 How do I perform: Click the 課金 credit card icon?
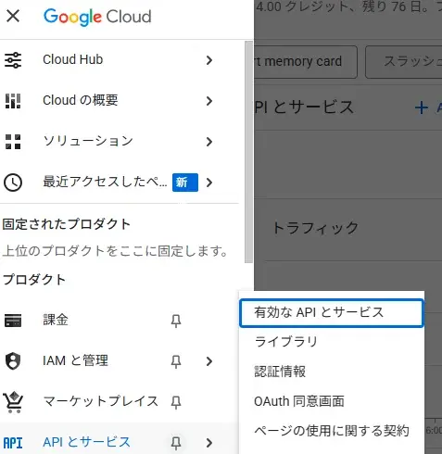coord(13,321)
